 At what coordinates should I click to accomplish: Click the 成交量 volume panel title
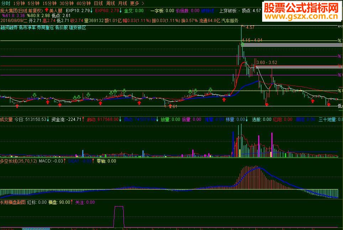tap(6, 119)
